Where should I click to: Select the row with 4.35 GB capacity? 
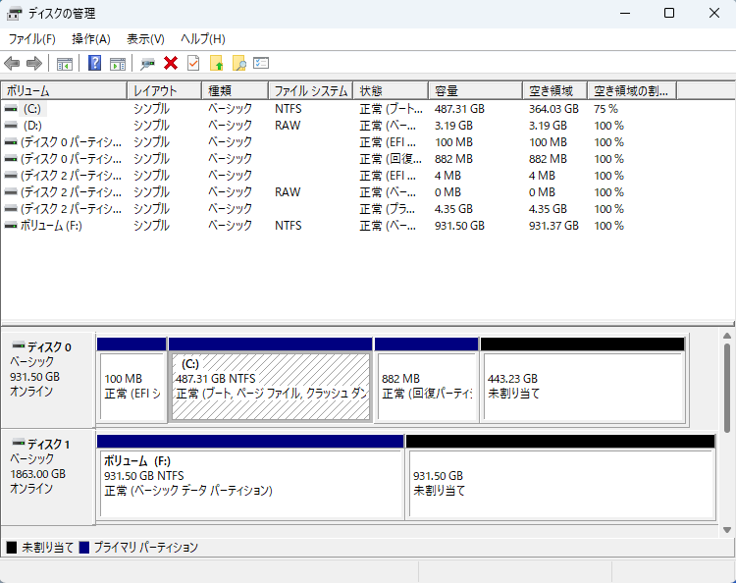(339, 209)
